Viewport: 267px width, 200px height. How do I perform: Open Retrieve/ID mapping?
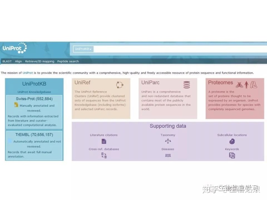40,61
